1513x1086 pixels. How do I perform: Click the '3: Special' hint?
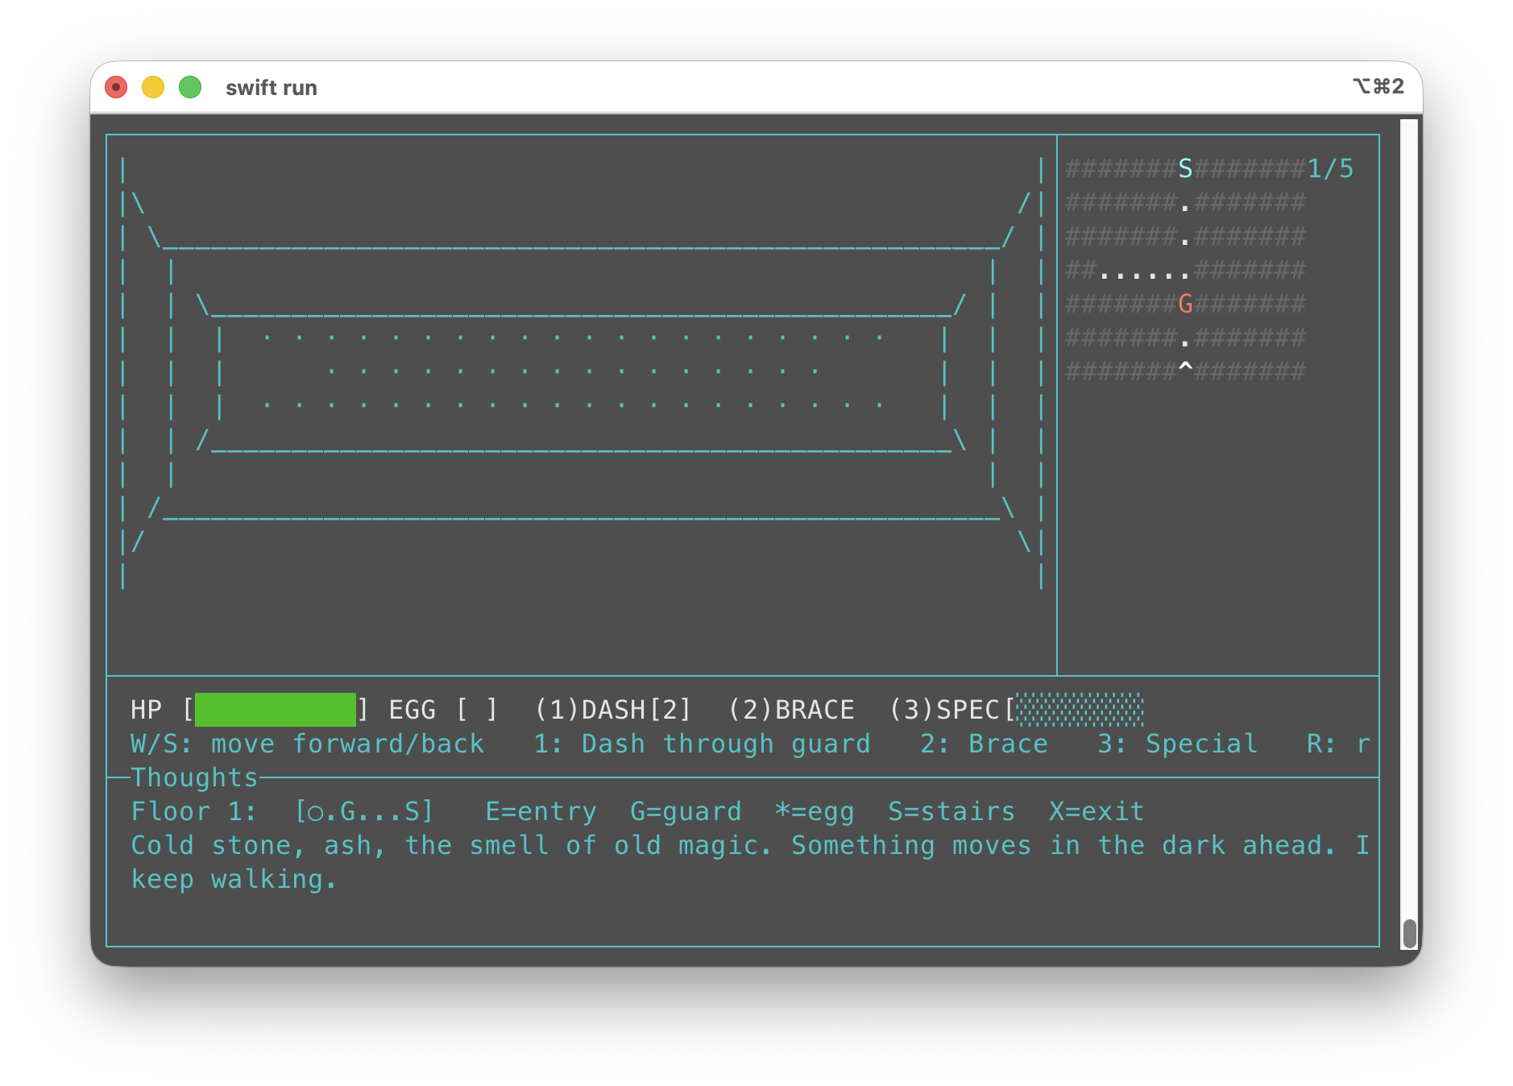(x=1178, y=744)
